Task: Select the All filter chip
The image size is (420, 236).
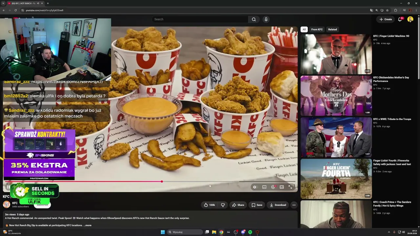Action: (x=304, y=29)
